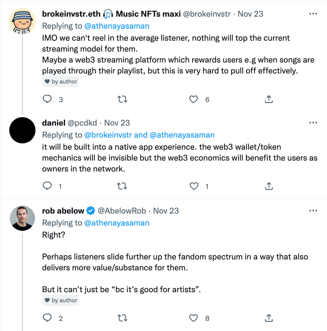Reply to rob abelow's tweet
This screenshot has width=327, height=331.
point(47,318)
